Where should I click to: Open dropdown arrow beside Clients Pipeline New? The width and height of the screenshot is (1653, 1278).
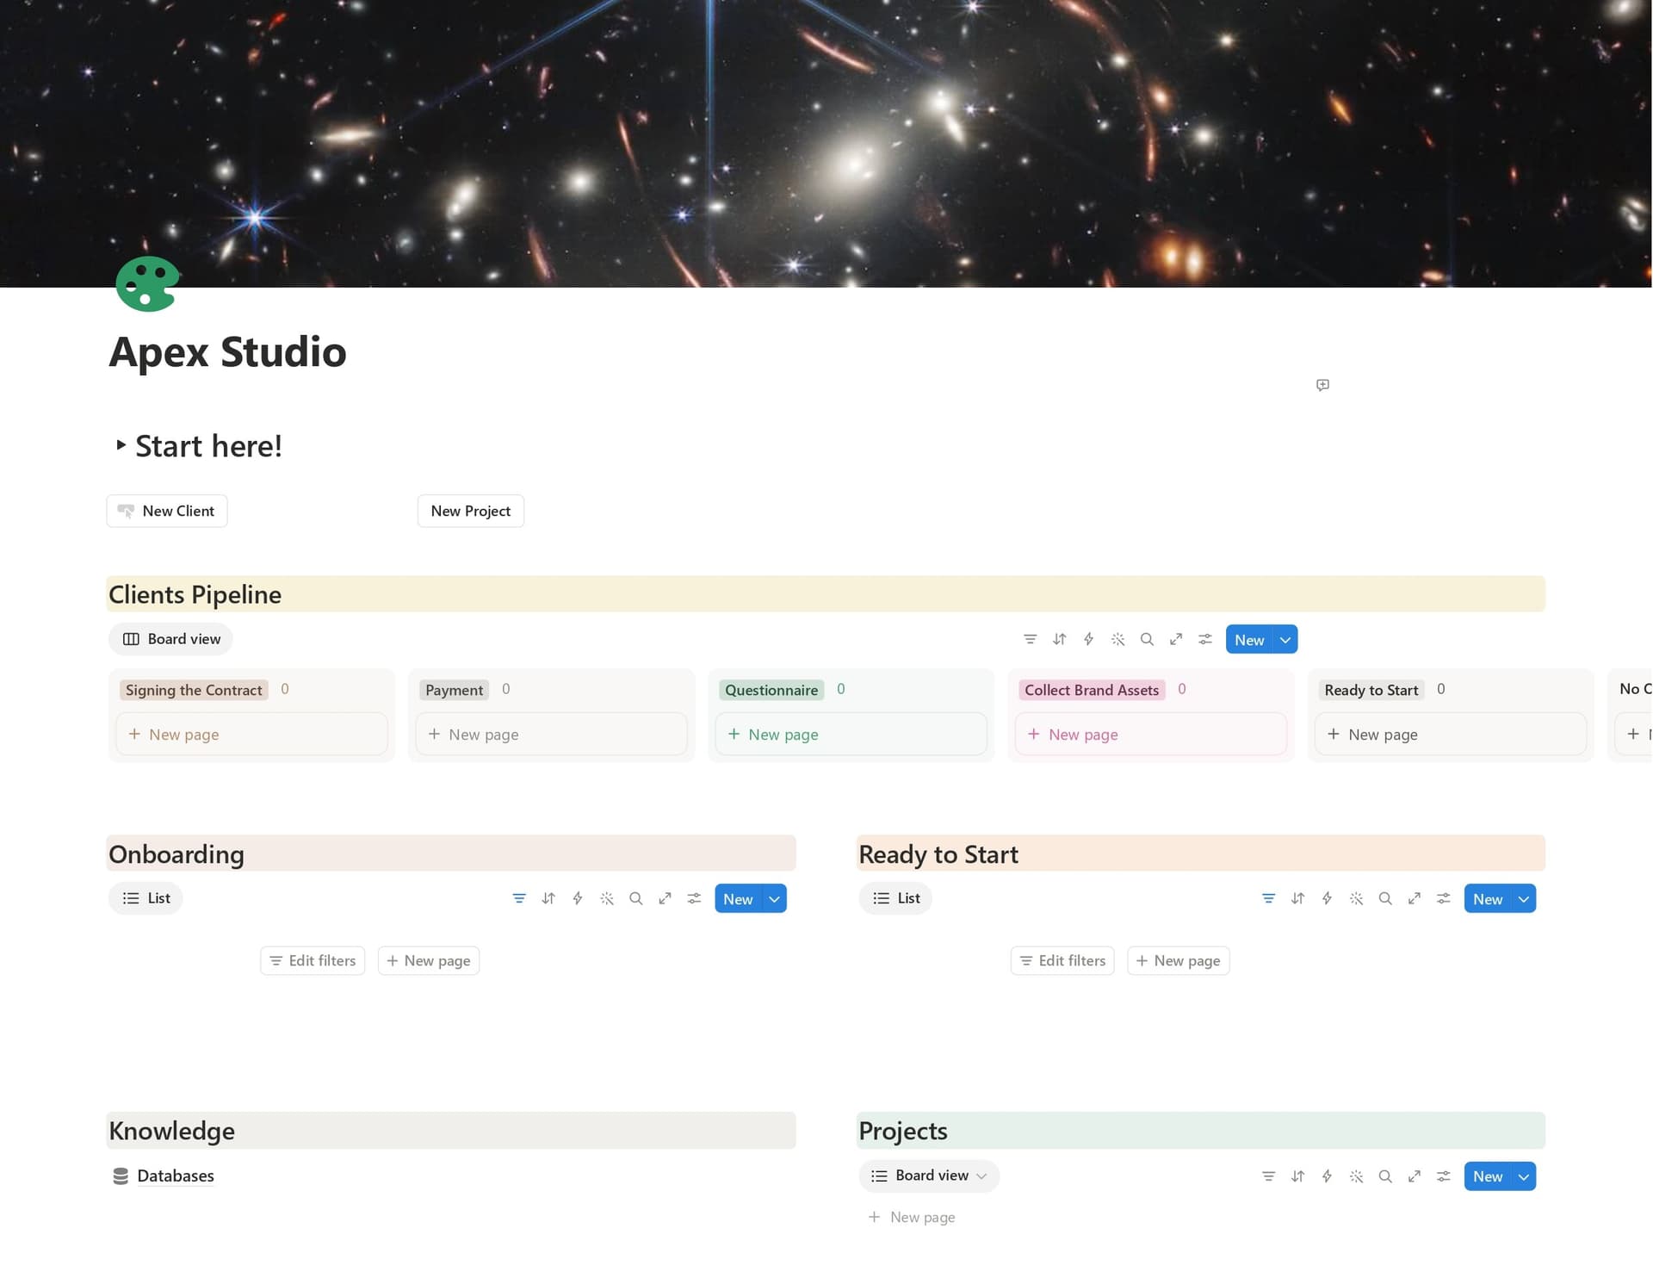tap(1285, 639)
